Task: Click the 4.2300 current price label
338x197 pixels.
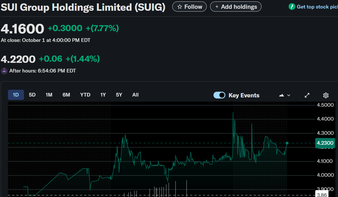Action: pyautogui.click(x=324, y=143)
